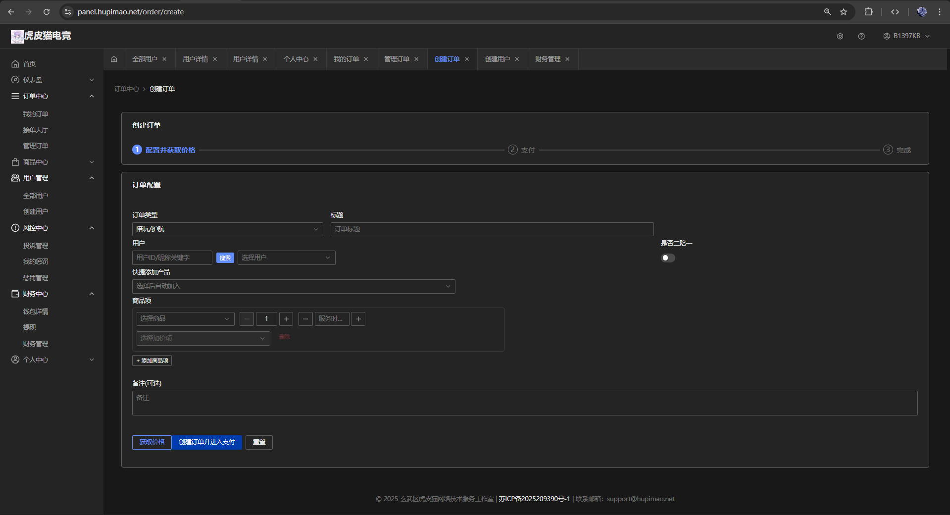The height and width of the screenshot is (515, 950).
Task: Toggle the 是否二陪一 switch
Action: tap(668, 258)
